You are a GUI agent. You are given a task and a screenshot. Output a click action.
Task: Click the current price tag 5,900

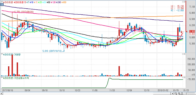pyautogui.click(x=192, y=31)
